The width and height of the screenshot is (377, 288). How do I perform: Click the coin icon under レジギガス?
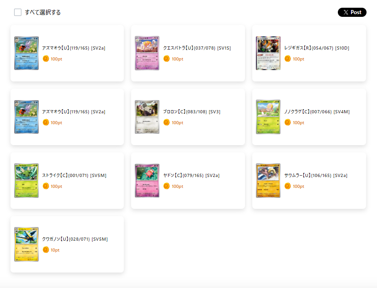click(288, 59)
